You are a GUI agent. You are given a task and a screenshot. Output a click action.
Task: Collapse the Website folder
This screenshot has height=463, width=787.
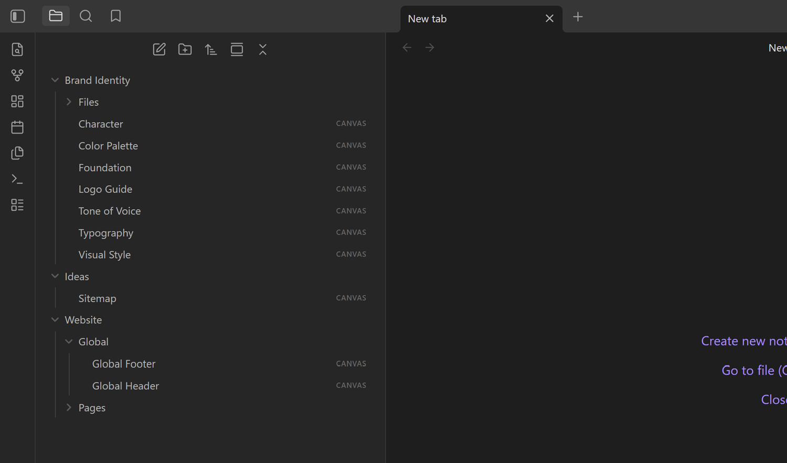(55, 320)
